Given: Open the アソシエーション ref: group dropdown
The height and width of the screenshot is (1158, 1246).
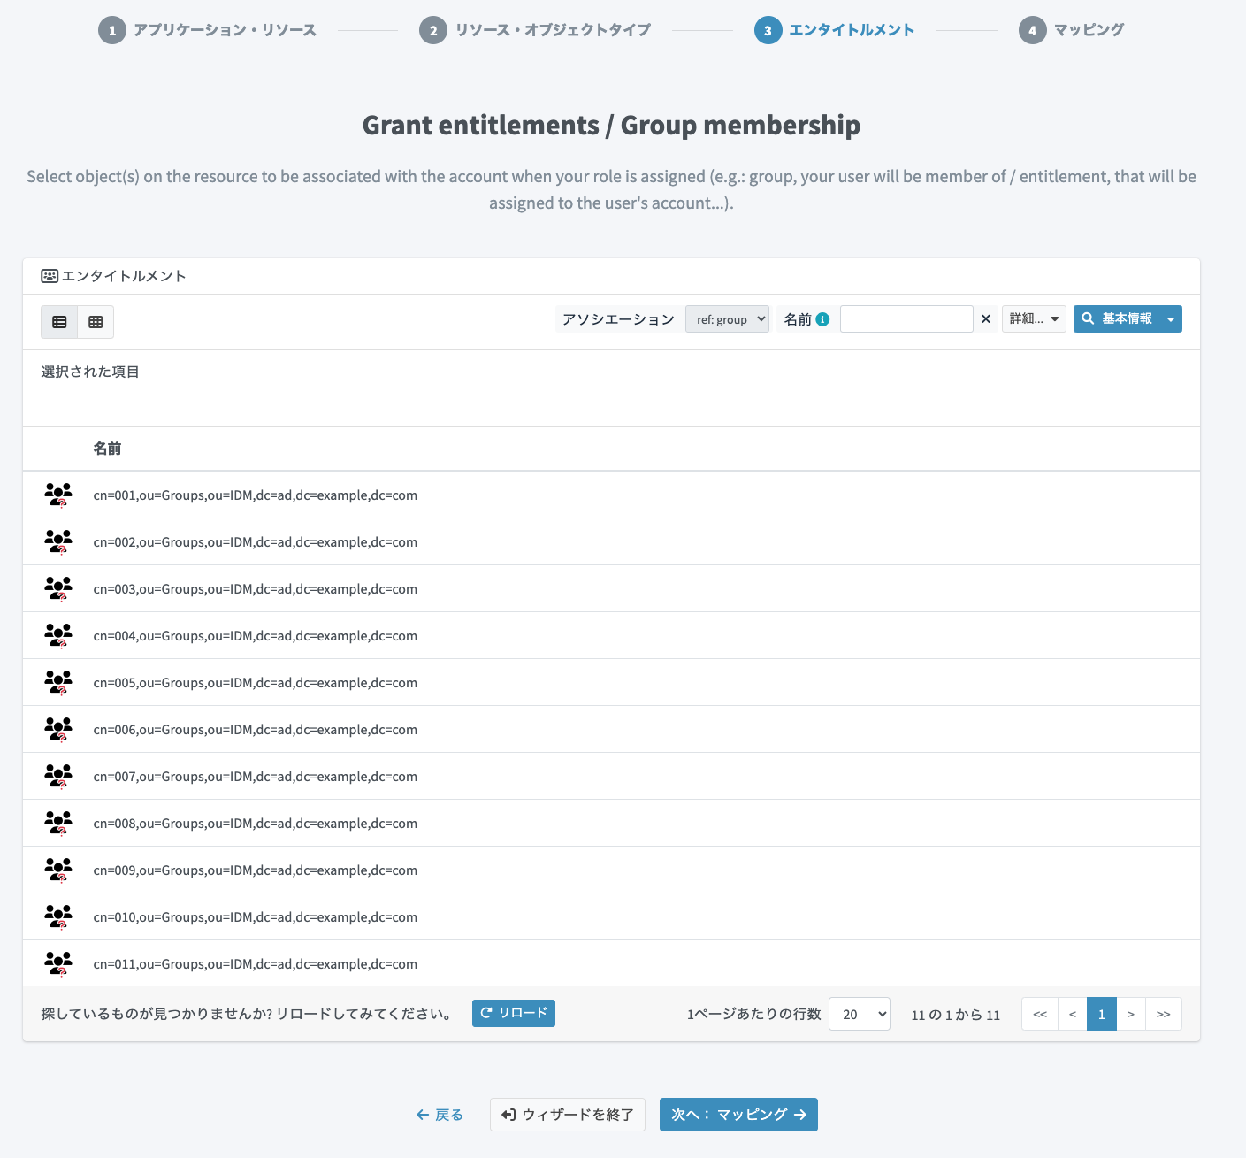Looking at the screenshot, I should tap(727, 319).
